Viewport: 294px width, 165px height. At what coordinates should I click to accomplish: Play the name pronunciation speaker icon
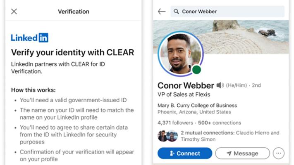click(220, 85)
